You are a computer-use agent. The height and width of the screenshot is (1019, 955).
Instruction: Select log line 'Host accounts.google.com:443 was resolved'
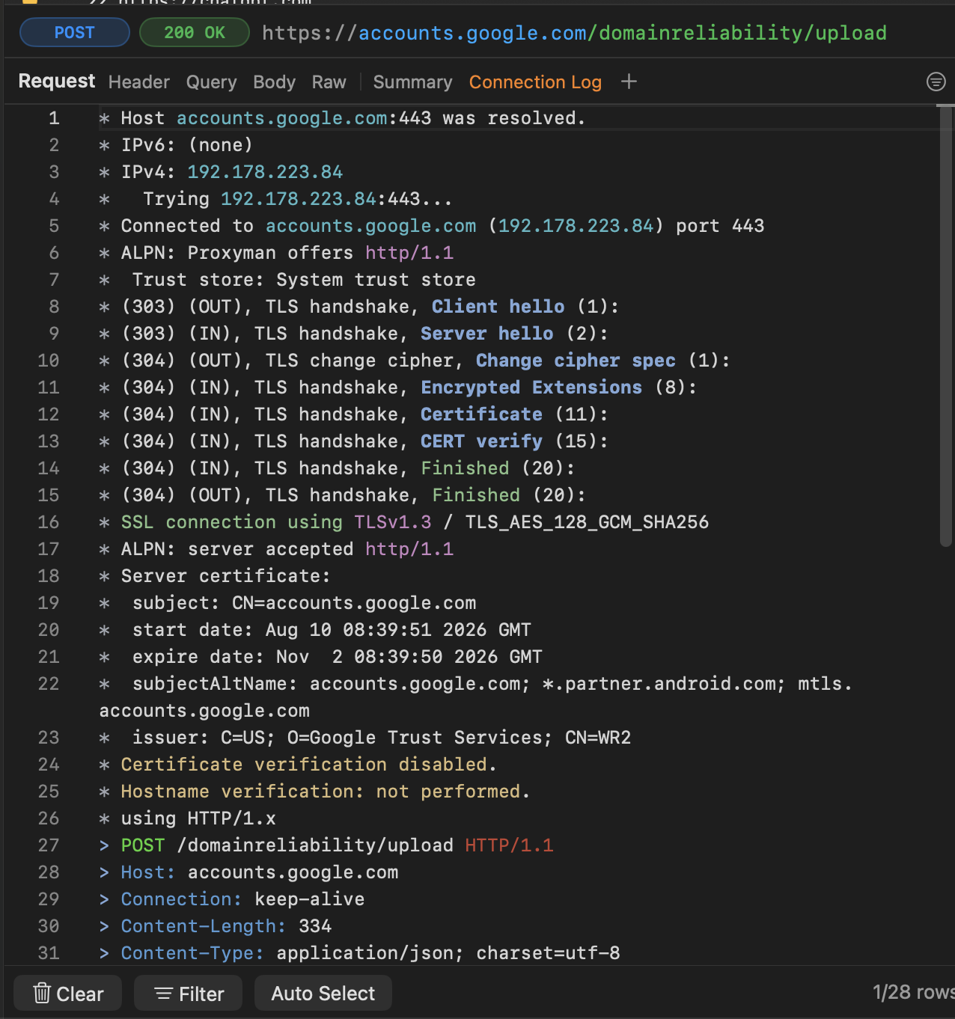click(342, 118)
